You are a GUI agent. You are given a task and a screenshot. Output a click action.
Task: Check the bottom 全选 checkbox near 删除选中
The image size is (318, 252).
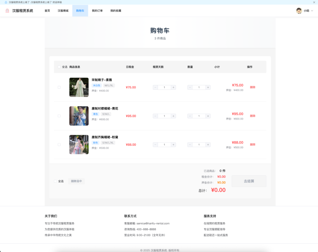55,181
